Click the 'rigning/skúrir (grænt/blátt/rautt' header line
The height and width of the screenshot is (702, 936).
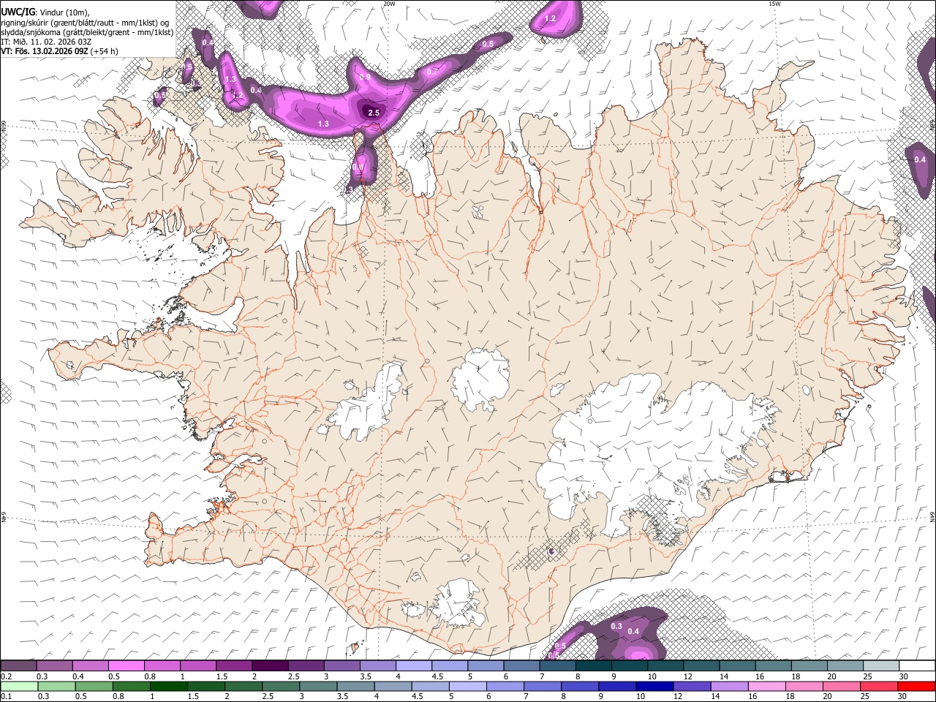click(85, 22)
